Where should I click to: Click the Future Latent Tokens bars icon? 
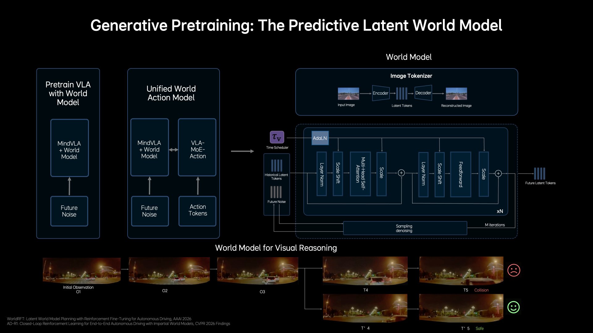point(540,174)
